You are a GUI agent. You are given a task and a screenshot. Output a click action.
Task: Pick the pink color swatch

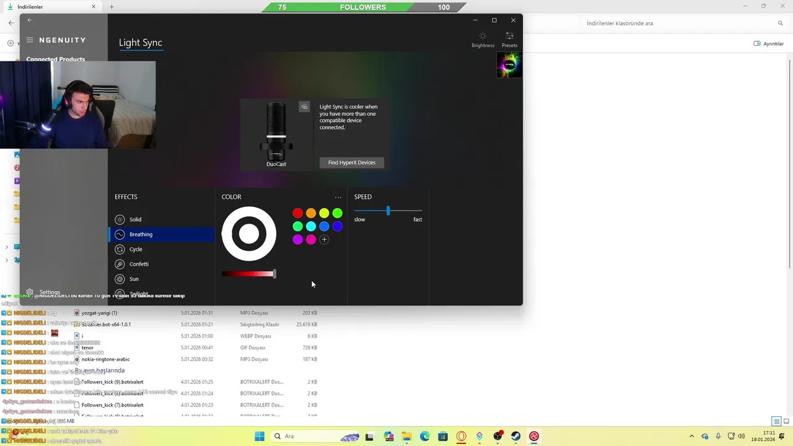click(311, 239)
